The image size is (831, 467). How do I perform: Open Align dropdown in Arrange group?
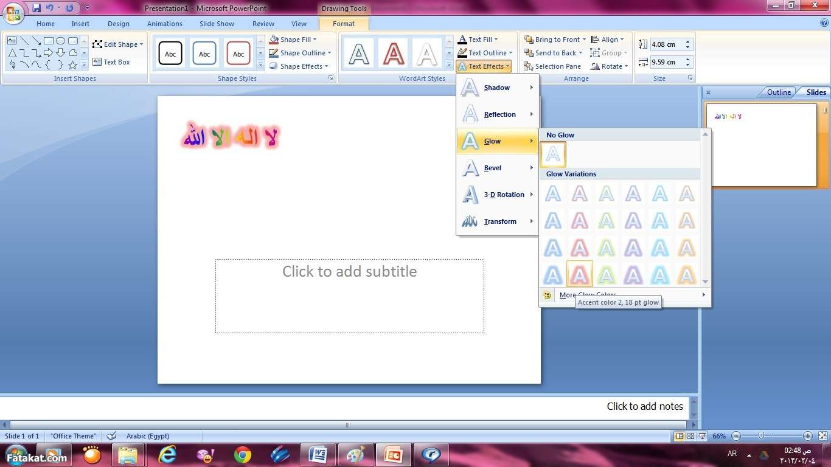tap(607, 40)
